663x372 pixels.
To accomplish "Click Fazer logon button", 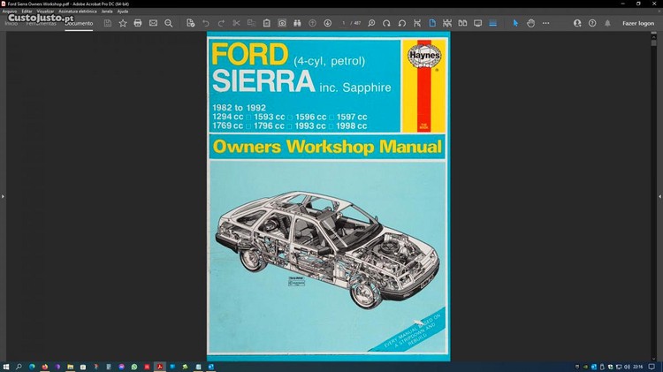I will point(638,23).
